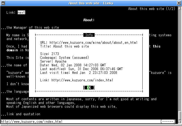Click the 'About this web site (1/2)' page indicator
182x126 pixels.
click(x=152, y=9)
